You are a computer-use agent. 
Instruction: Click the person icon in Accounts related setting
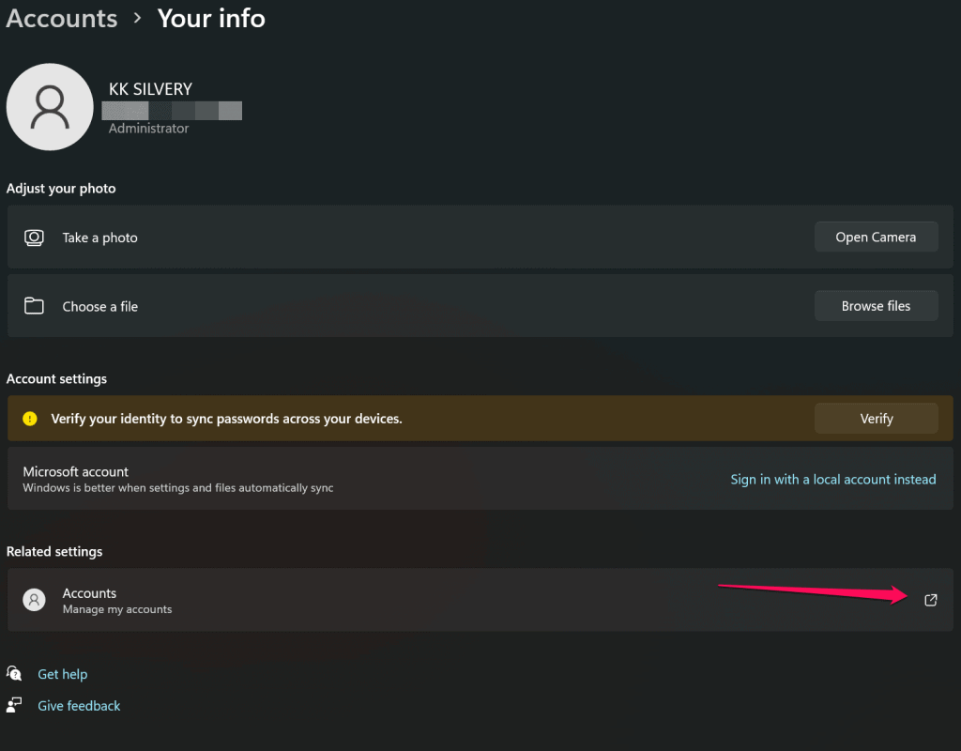click(35, 600)
